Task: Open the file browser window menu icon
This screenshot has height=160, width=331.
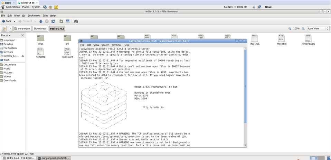Action: click(x=2, y=11)
